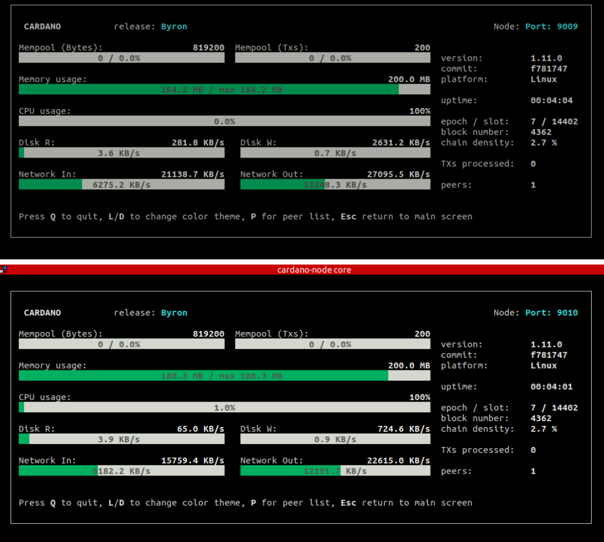Image resolution: width=604 pixels, height=542 pixels.
Task: Click 'Mempool (Txs):' label in Port 9010 pane
Action: click(272, 334)
